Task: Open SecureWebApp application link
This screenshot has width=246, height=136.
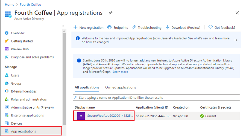Action: (110, 116)
